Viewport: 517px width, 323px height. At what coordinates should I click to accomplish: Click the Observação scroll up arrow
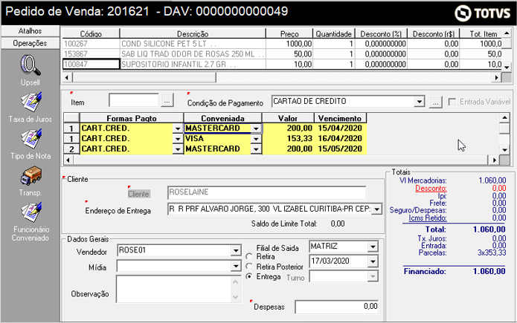pyautogui.click(x=235, y=282)
